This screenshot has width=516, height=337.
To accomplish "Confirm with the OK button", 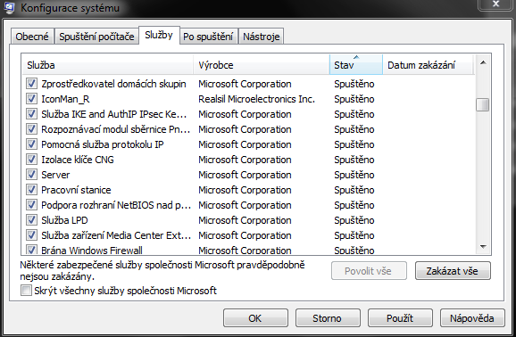I will (255, 318).
